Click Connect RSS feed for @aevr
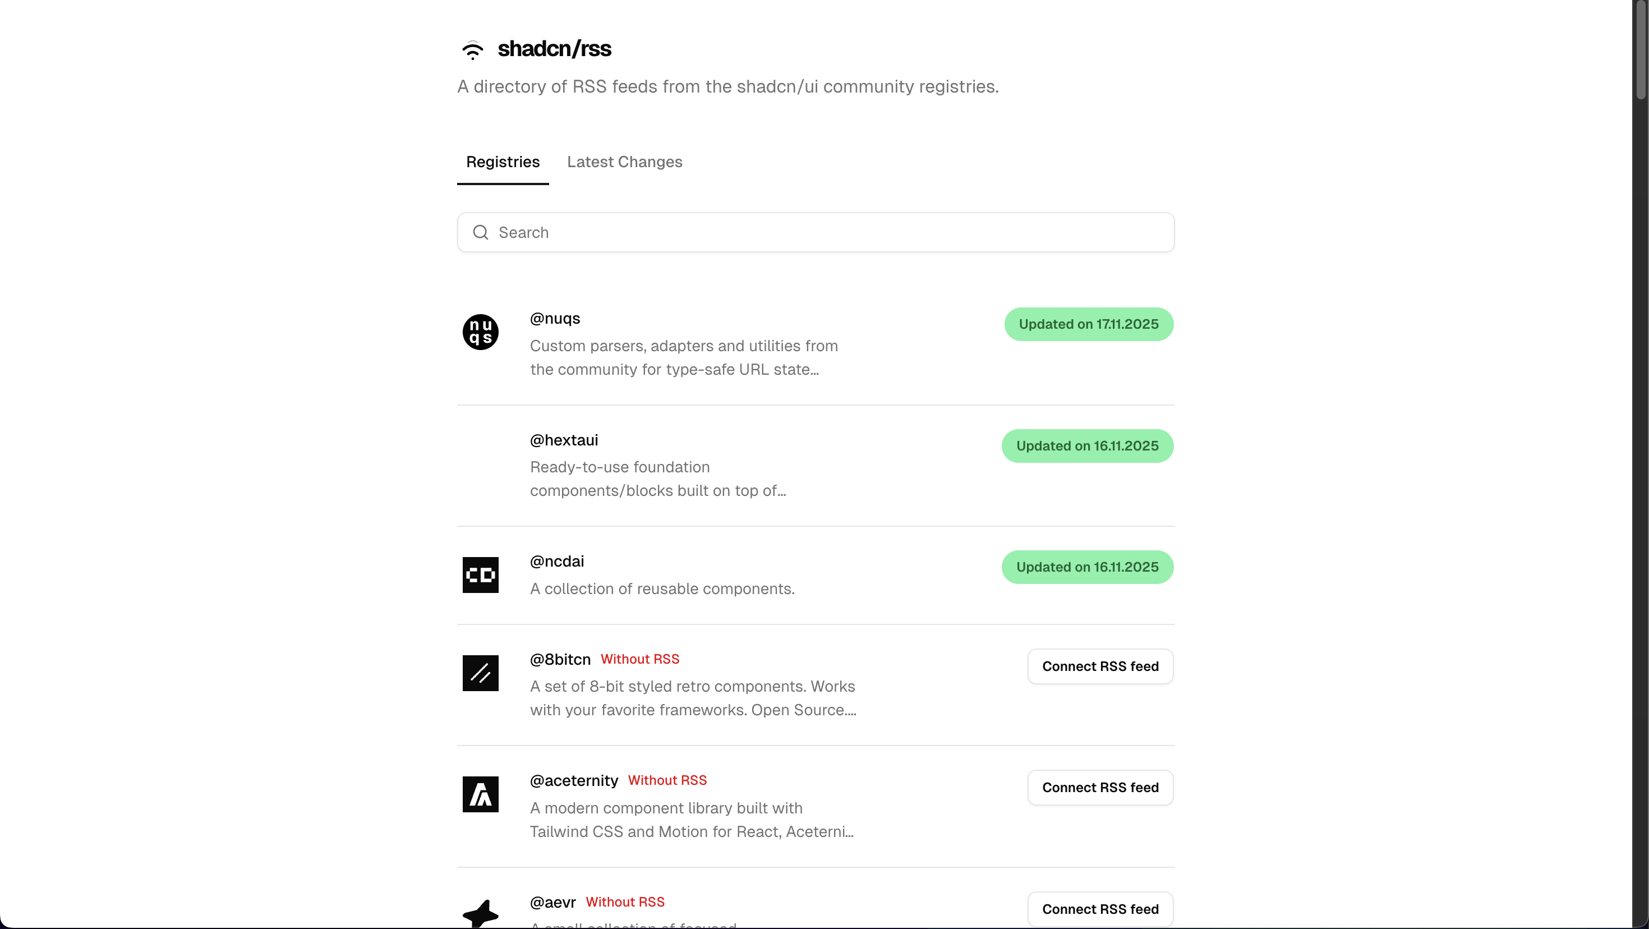This screenshot has height=929, width=1649. pyautogui.click(x=1100, y=908)
